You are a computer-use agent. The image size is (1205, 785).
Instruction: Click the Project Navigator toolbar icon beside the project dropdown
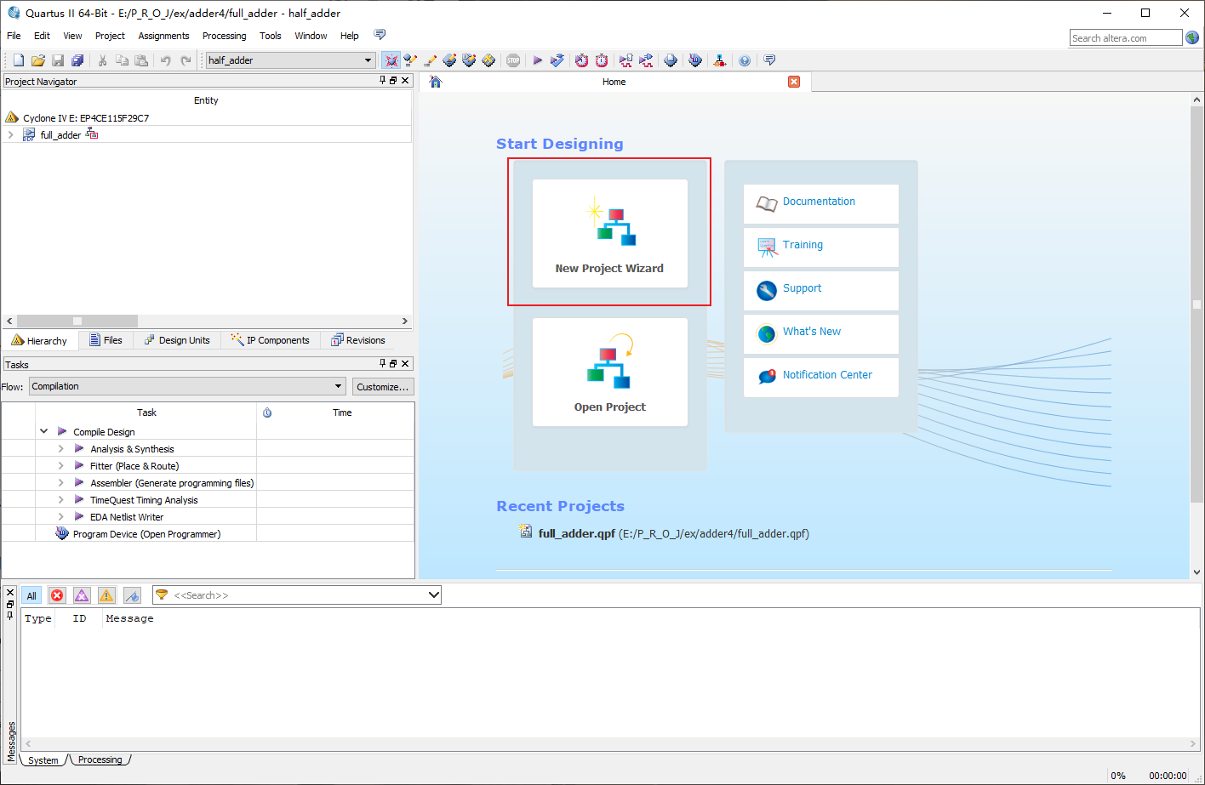point(391,60)
